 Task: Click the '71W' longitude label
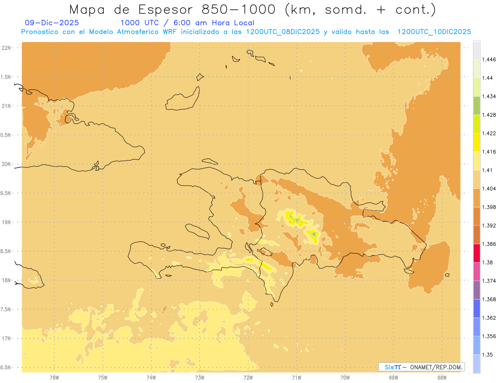tap(296, 378)
